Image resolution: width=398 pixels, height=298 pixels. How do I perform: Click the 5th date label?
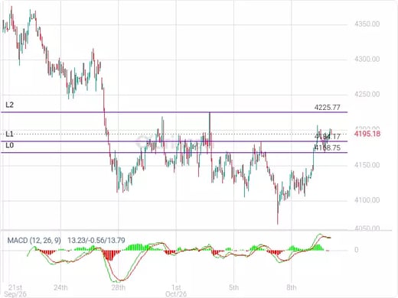coord(233,287)
